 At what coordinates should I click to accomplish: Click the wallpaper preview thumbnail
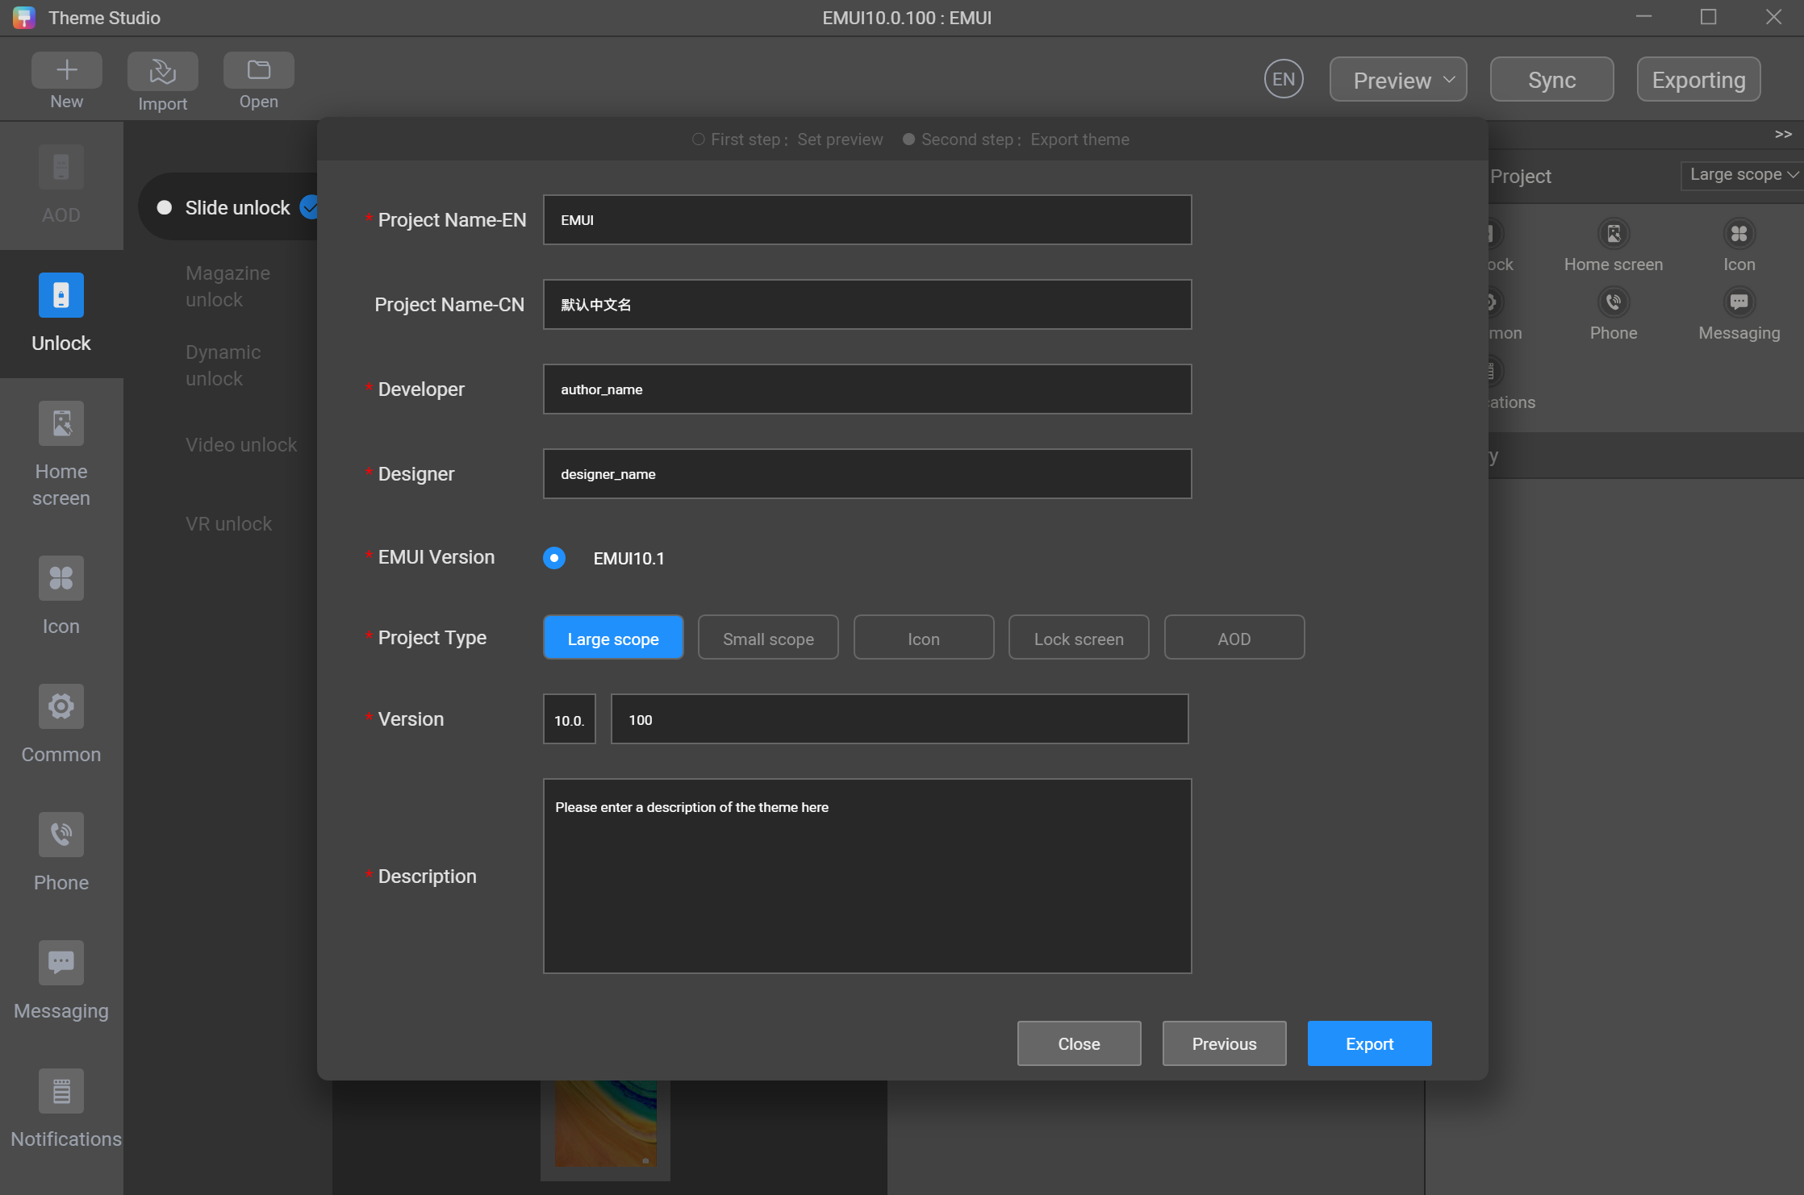tap(605, 1124)
